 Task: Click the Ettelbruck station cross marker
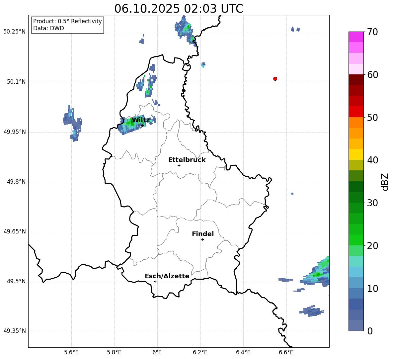point(179,165)
